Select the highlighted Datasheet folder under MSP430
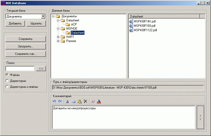Image resolution: width=211 pixels, height=136 pixels. point(77,33)
